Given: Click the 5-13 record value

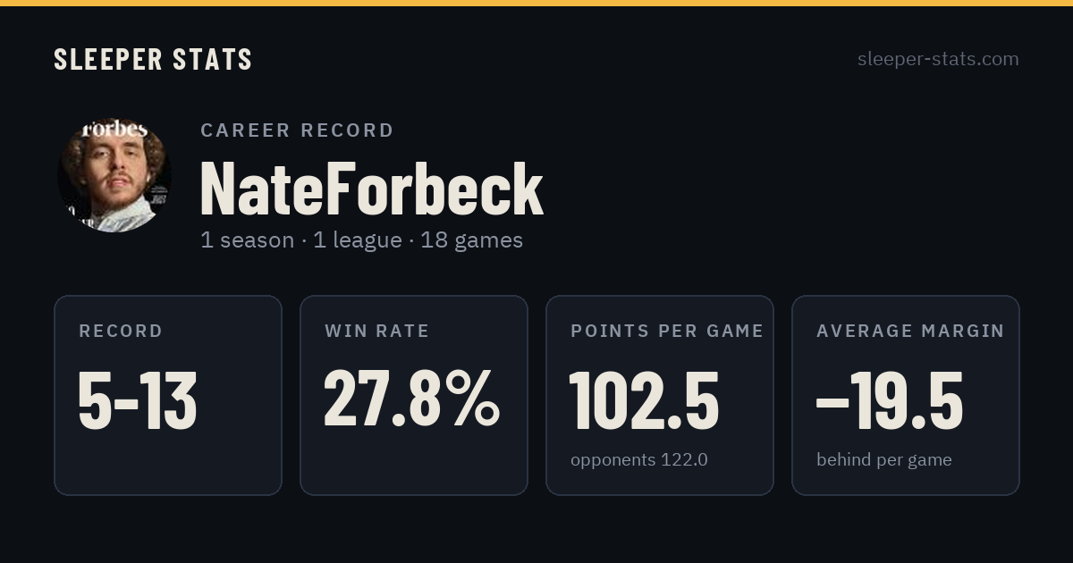Looking at the screenshot, I should point(138,401).
